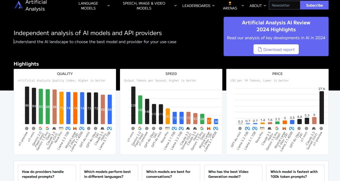
Task: Click Mistral icon under Mistral Large 2 in Price chart
Action: (x=284, y=129)
